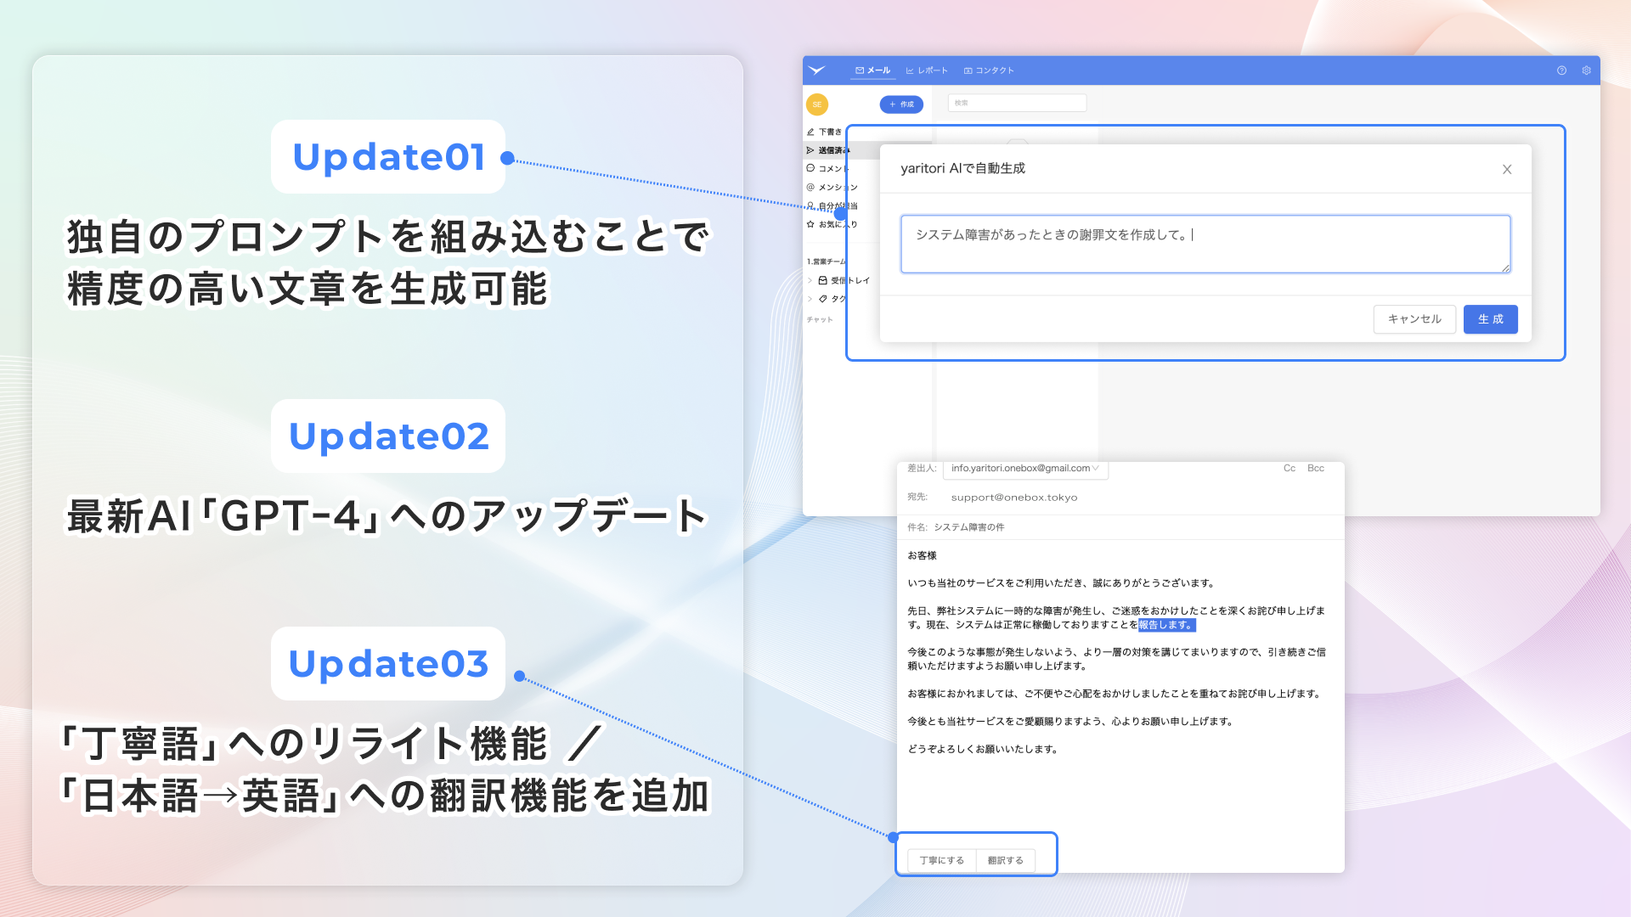The width and height of the screenshot is (1631, 917).
Task: Open the settings gear icon
Action: 1586,70
